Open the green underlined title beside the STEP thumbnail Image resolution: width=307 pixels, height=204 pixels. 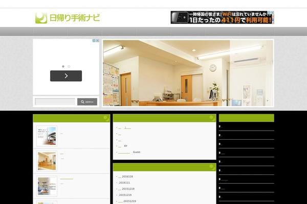tap(67, 179)
